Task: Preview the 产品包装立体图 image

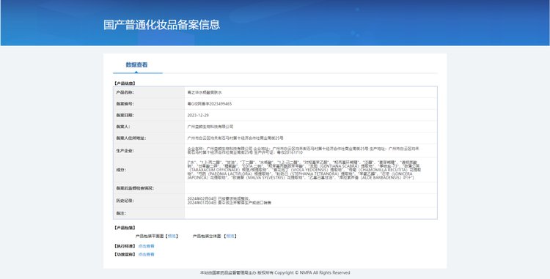Action: pyautogui.click(x=230, y=237)
